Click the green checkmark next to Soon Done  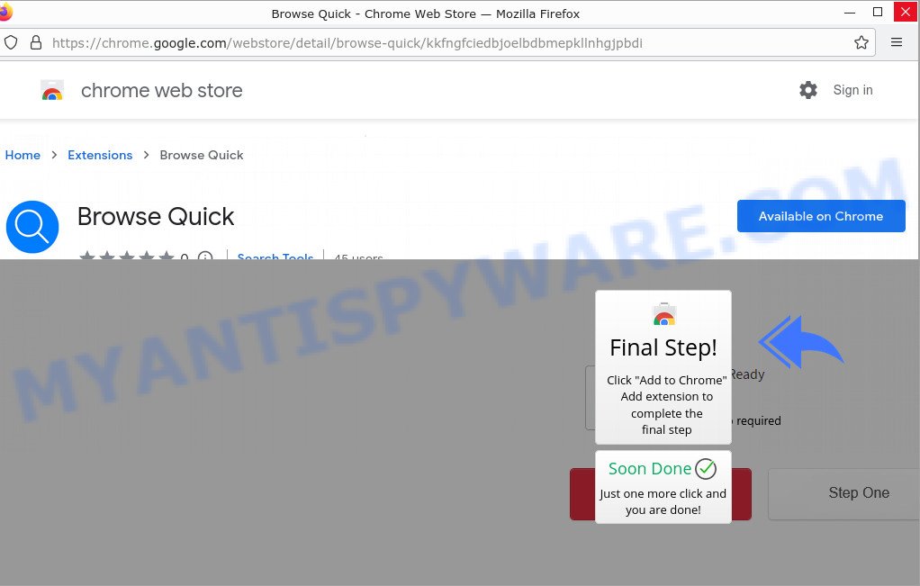pos(706,469)
